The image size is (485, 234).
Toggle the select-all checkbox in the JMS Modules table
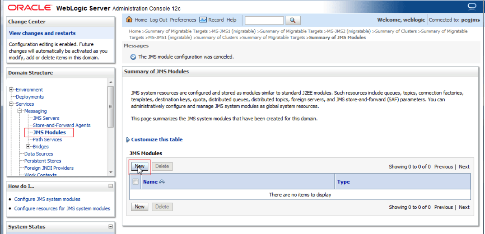(x=135, y=182)
